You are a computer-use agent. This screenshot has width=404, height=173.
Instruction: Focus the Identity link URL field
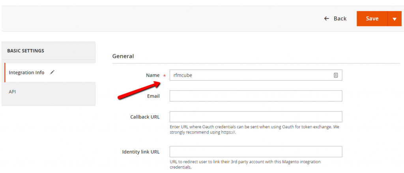[x=256, y=152]
